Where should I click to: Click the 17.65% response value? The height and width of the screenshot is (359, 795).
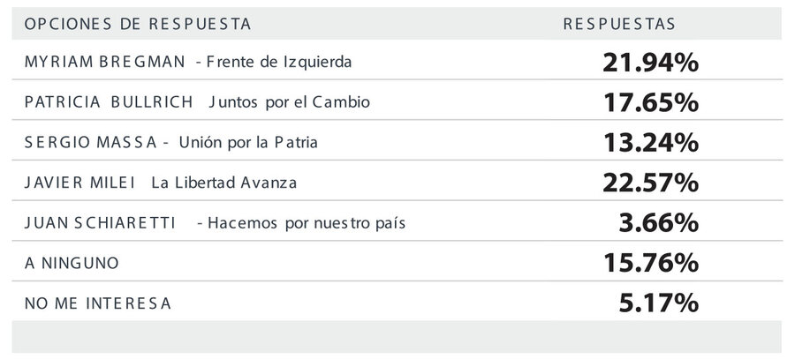click(x=650, y=103)
